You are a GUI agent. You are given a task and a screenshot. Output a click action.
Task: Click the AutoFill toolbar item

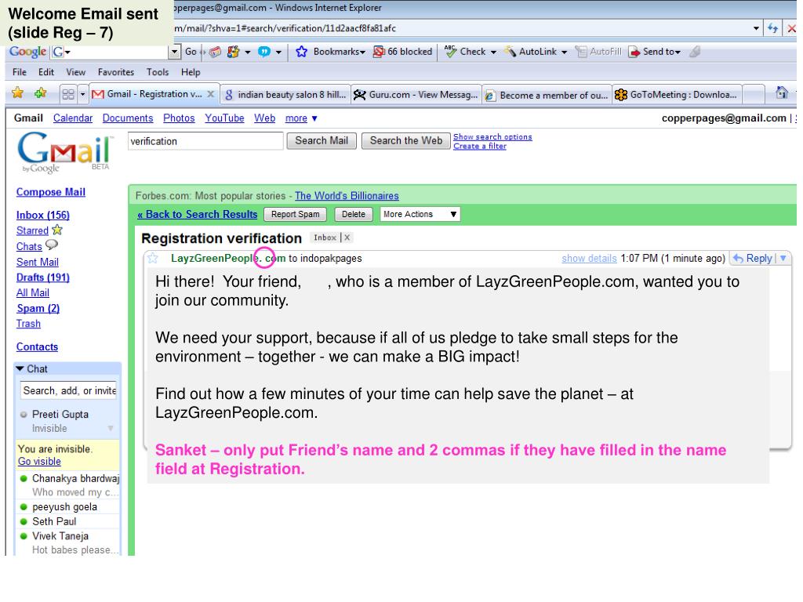click(x=598, y=52)
